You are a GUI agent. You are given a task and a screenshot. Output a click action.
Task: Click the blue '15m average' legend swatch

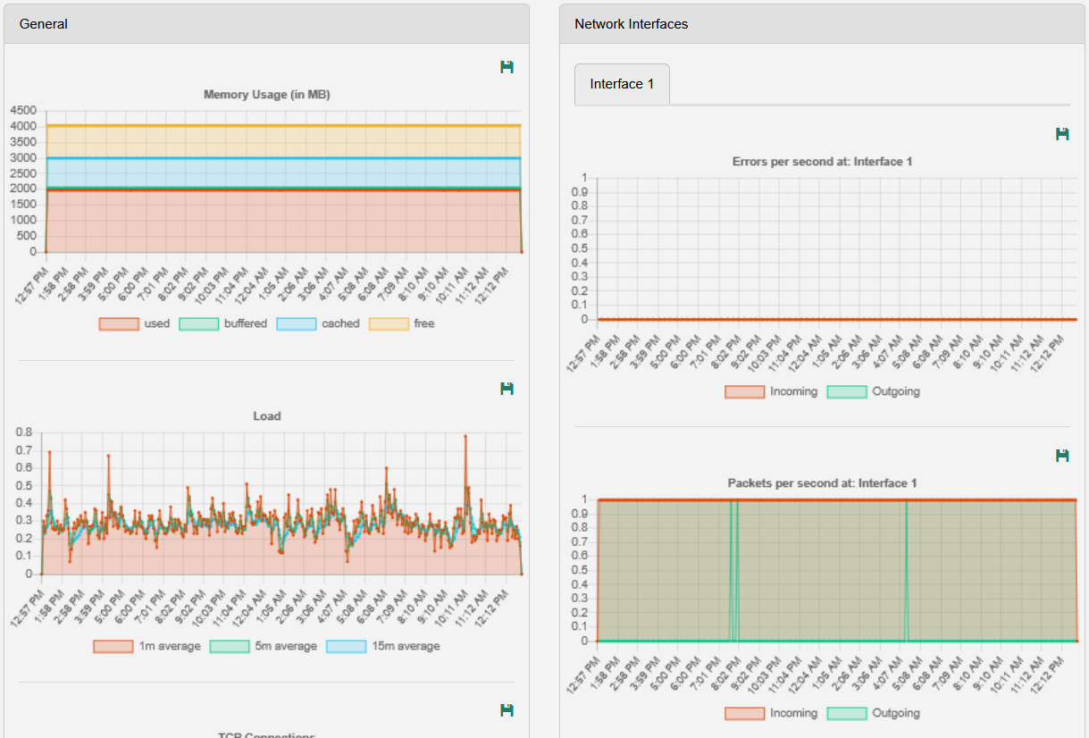point(346,646)
